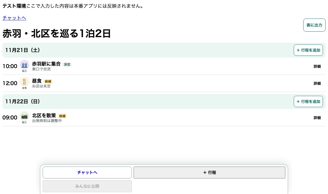
Task: Open the チャットへ link at top
Action: pos(14,18)
